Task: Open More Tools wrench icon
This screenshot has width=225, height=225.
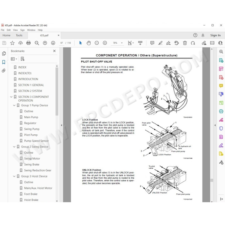Action: [x=221, y=162]
